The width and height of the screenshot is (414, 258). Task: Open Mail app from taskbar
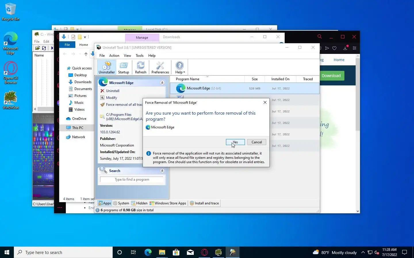click(x=190, y=252)
